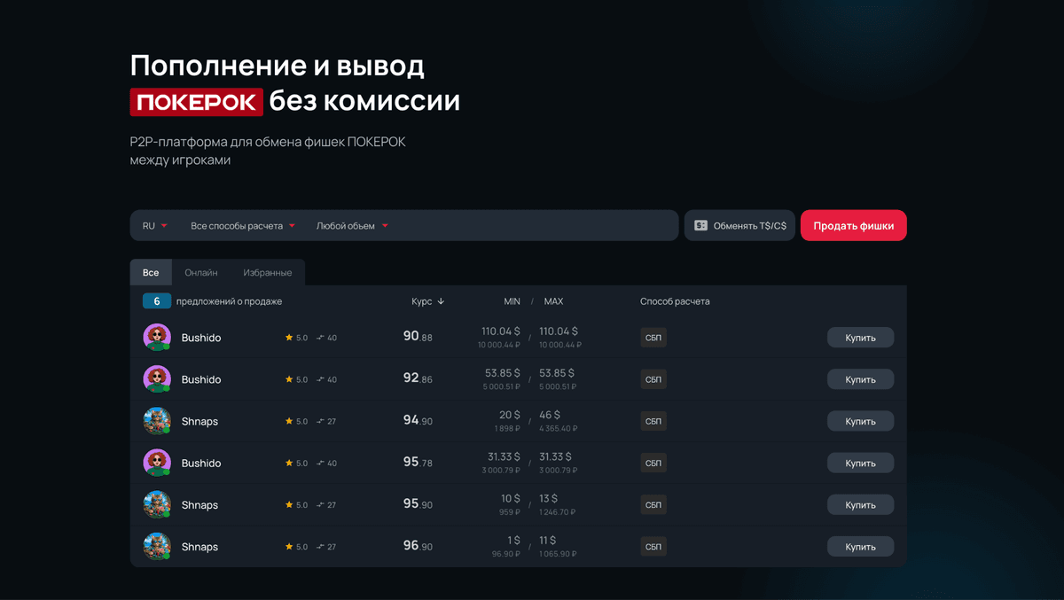This screenshot has width=1064, height=600.
Task: Buy from Bushido at rate 90.88
Action: coord(860,338)
